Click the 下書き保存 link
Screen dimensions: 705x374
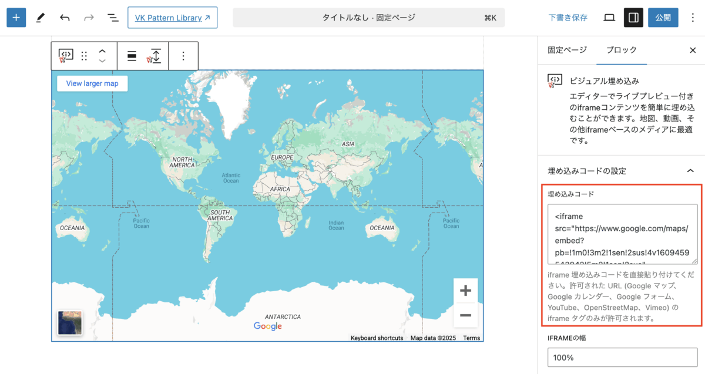(568, 18)
